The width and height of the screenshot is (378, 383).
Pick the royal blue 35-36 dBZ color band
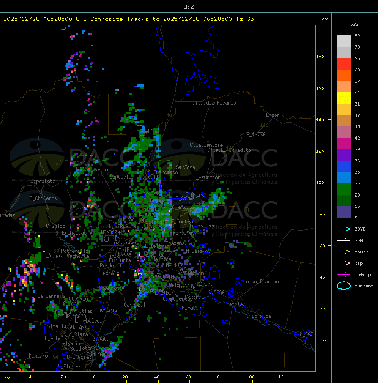click(343, 166)
